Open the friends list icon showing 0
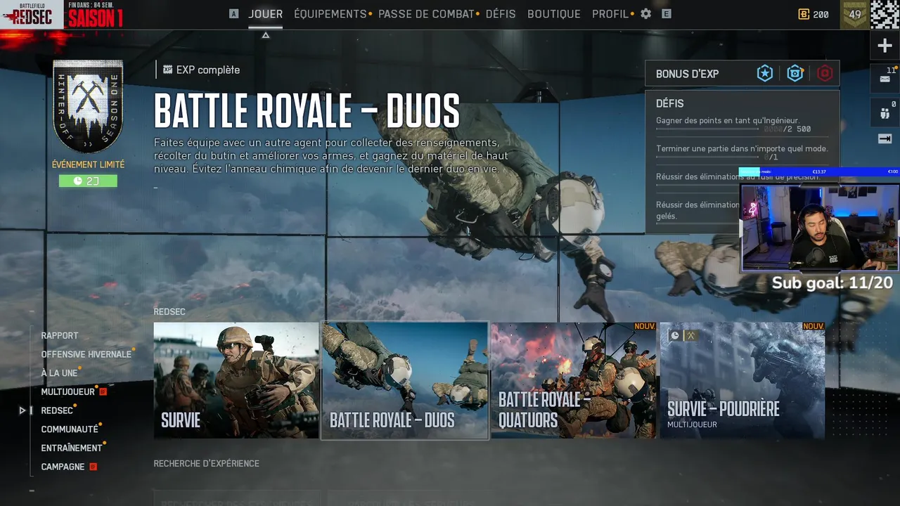 (885, 112)
